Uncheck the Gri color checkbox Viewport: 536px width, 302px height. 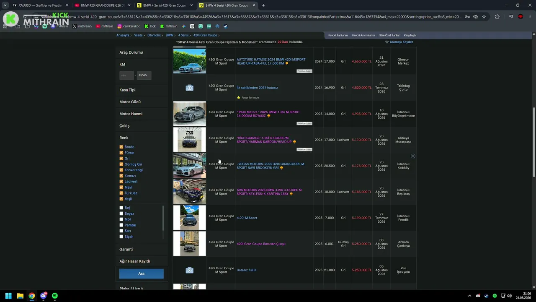pos(121,159)
